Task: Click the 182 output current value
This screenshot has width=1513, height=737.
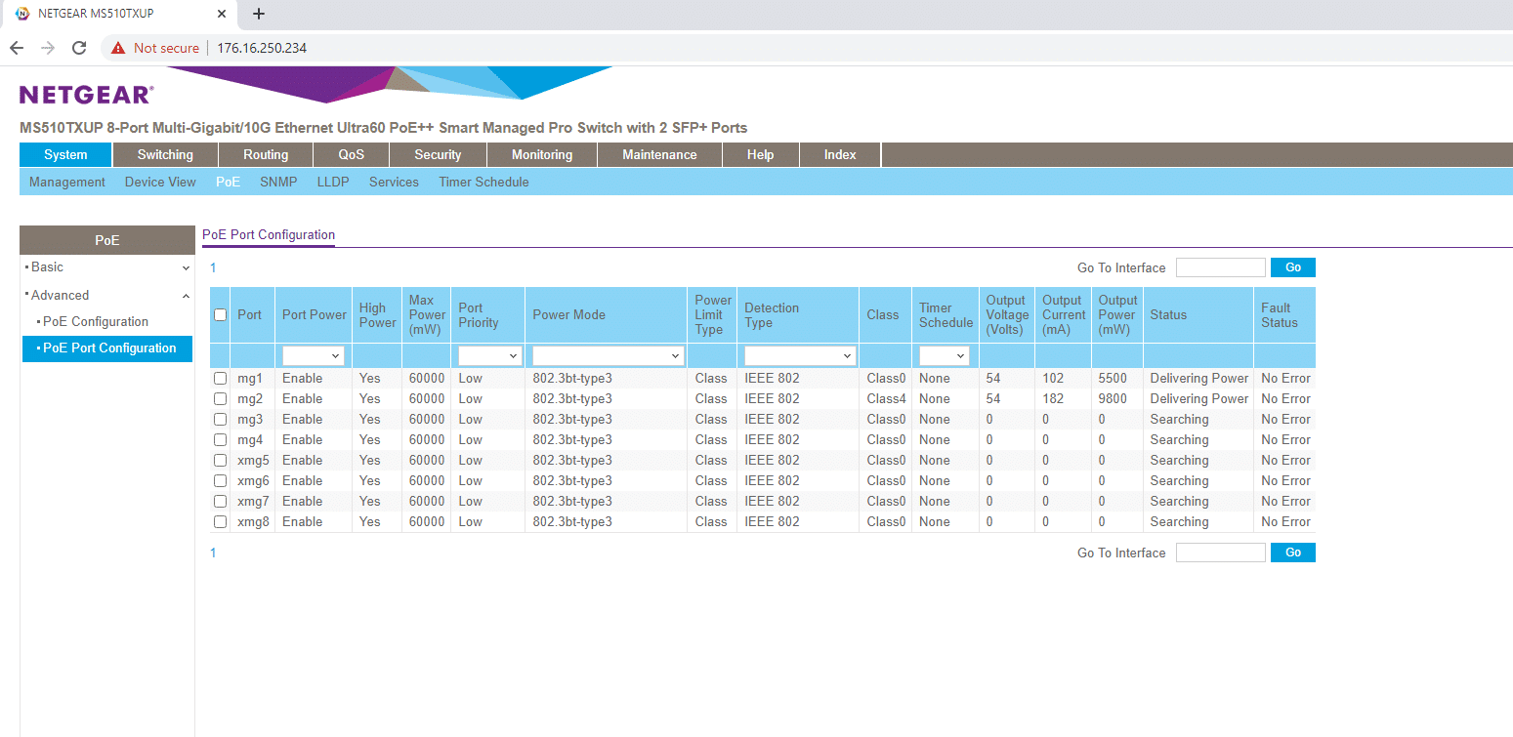Action: (x=1053, y=398)
